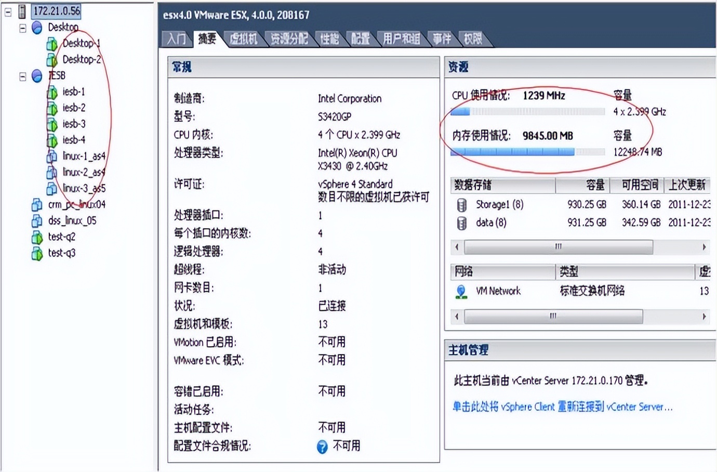Click the help icon beside 配置文件合规情况

pos(322,447)
